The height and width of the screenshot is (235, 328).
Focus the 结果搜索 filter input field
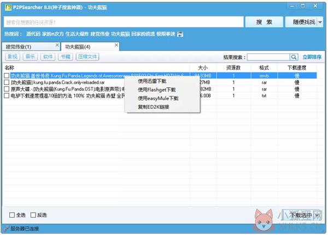268,57
